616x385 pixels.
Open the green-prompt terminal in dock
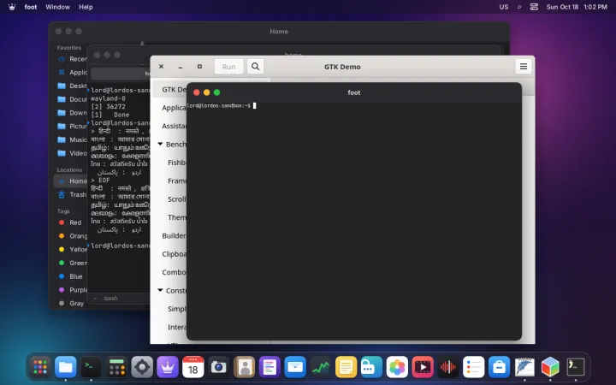click(x=92, y=368)
